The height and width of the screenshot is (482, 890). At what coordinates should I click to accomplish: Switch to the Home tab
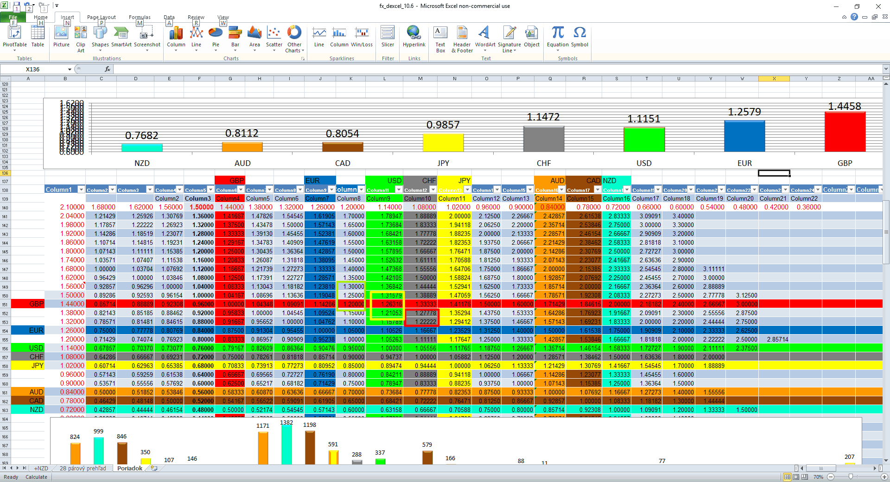pos(41,18)
